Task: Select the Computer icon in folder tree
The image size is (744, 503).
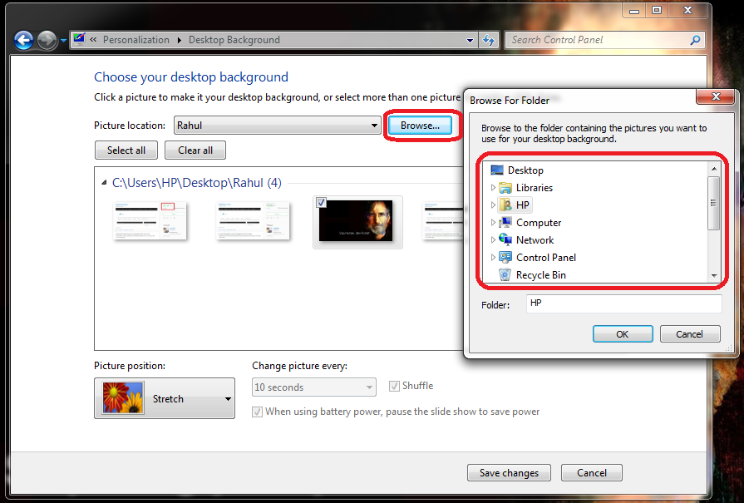Action: (x=505, y=223)
